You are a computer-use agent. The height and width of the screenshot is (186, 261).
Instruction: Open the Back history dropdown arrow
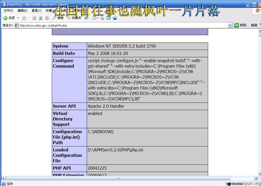[18, 18]
